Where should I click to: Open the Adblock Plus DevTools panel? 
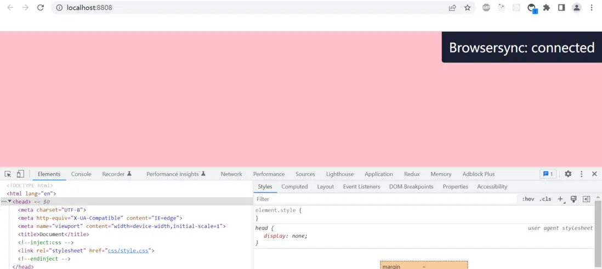pos(479,174)
